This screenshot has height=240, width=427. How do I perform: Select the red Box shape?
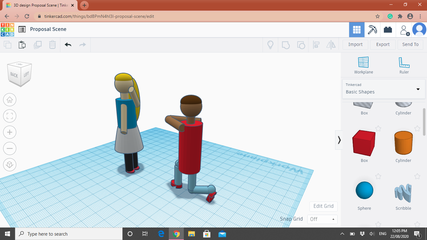point(364,143)
